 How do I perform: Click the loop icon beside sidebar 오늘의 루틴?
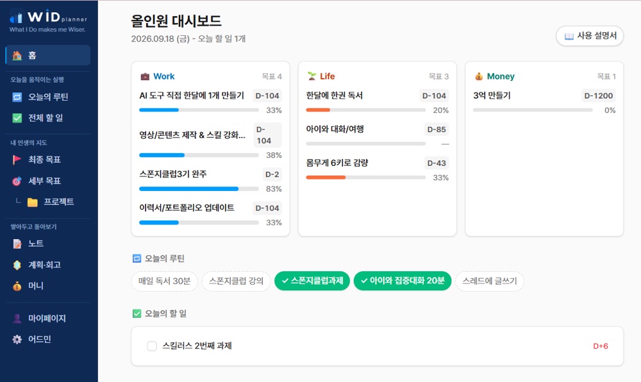[x=17, y=97]
